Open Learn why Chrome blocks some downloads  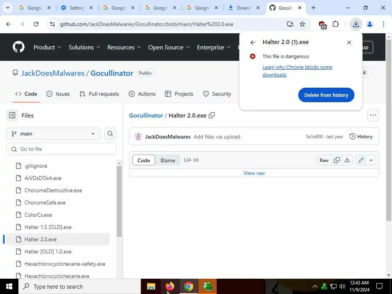pyautogui.click(x=297, y=71)
